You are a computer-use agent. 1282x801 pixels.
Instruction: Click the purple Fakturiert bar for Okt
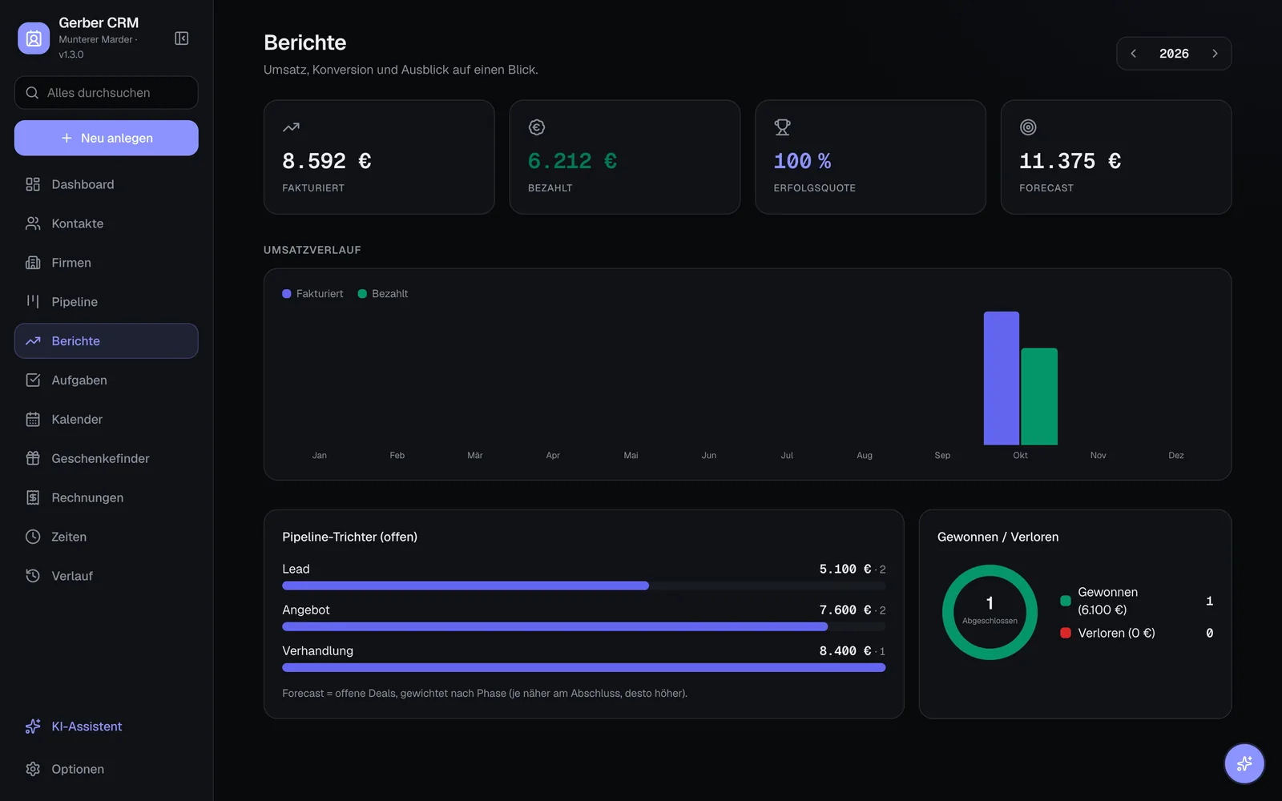tap(1002, 378)
